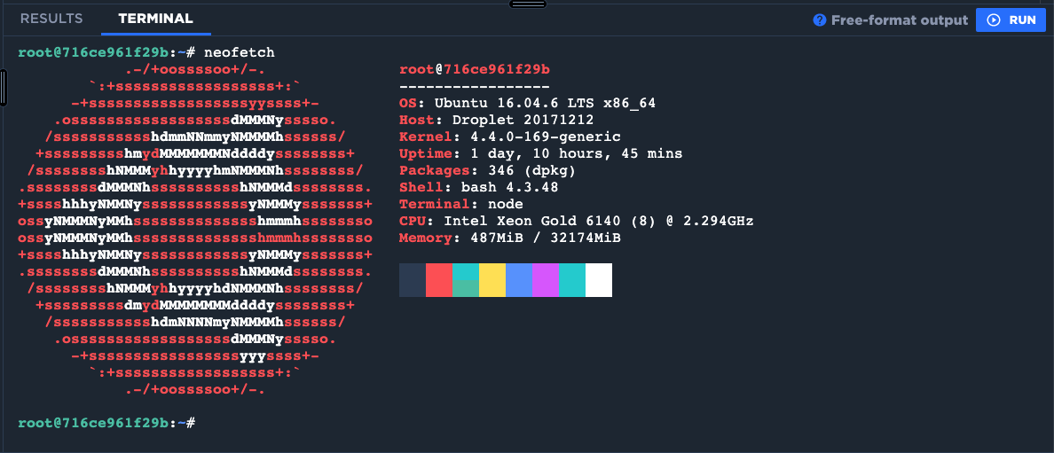Click the horizontal resize handle at top center

527,4
